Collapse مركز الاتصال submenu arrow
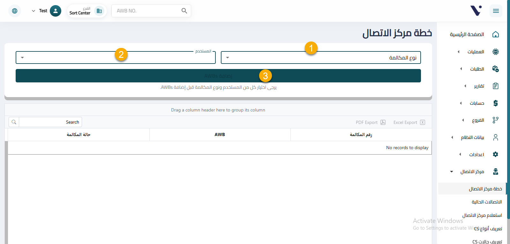 click(452, 172)
